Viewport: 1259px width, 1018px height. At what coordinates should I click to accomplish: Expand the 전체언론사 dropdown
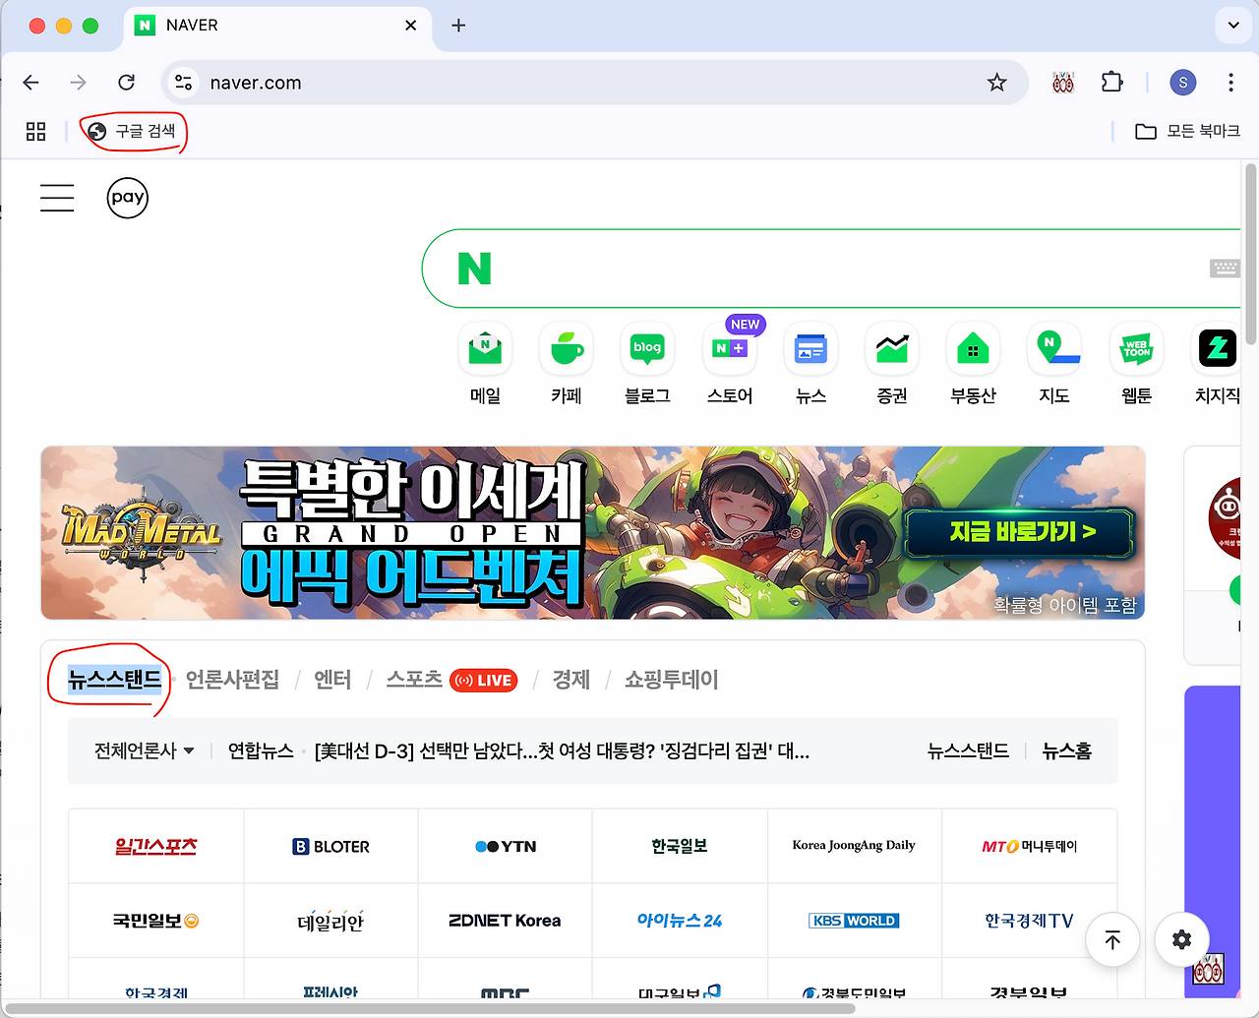click(144, 751)
